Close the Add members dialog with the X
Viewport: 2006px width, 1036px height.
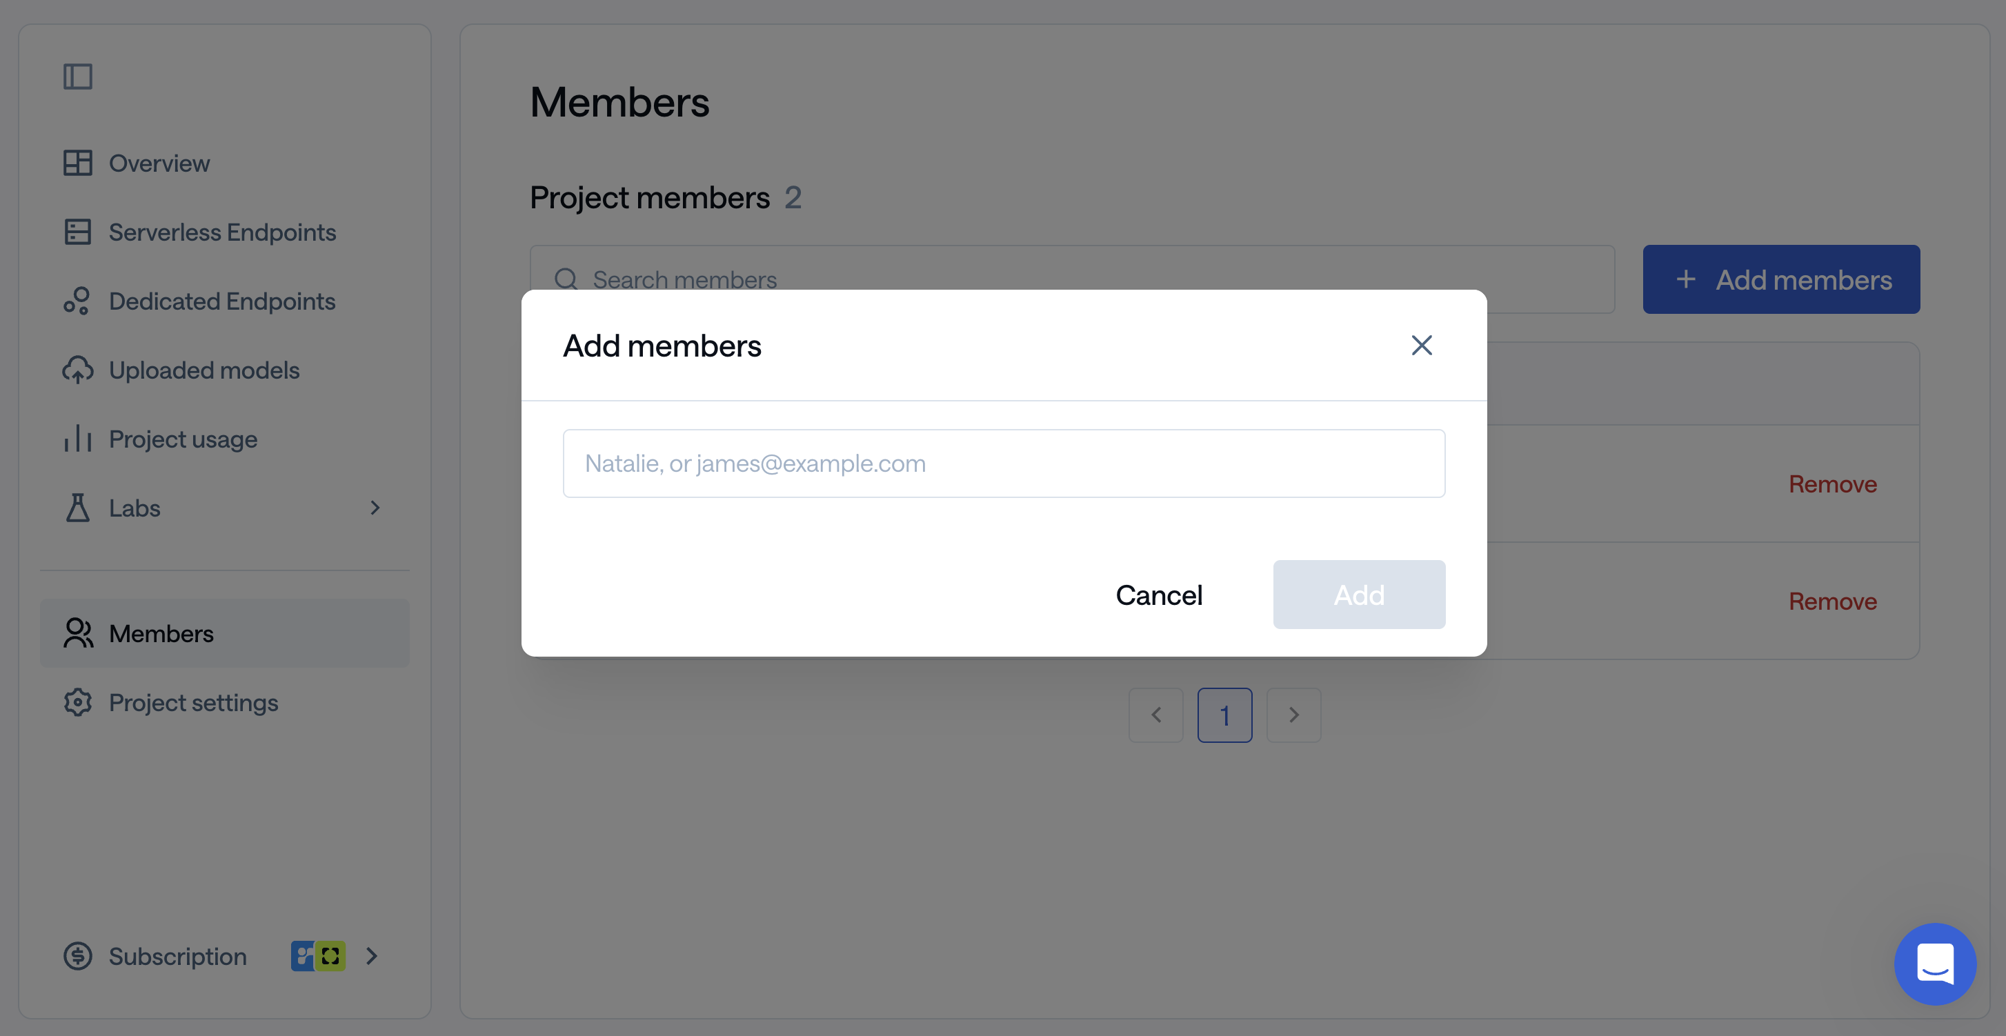(x=1421, y=345)
